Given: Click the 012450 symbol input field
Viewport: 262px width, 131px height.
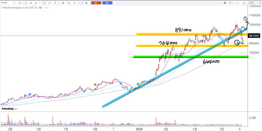Looking at the screenshot, I should click(x=6, y=3).
